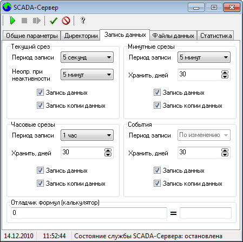The image size is (243, 242).
Task: Expand Часовые срезы Период записи dropdown
Action: (x=87, y=135)
